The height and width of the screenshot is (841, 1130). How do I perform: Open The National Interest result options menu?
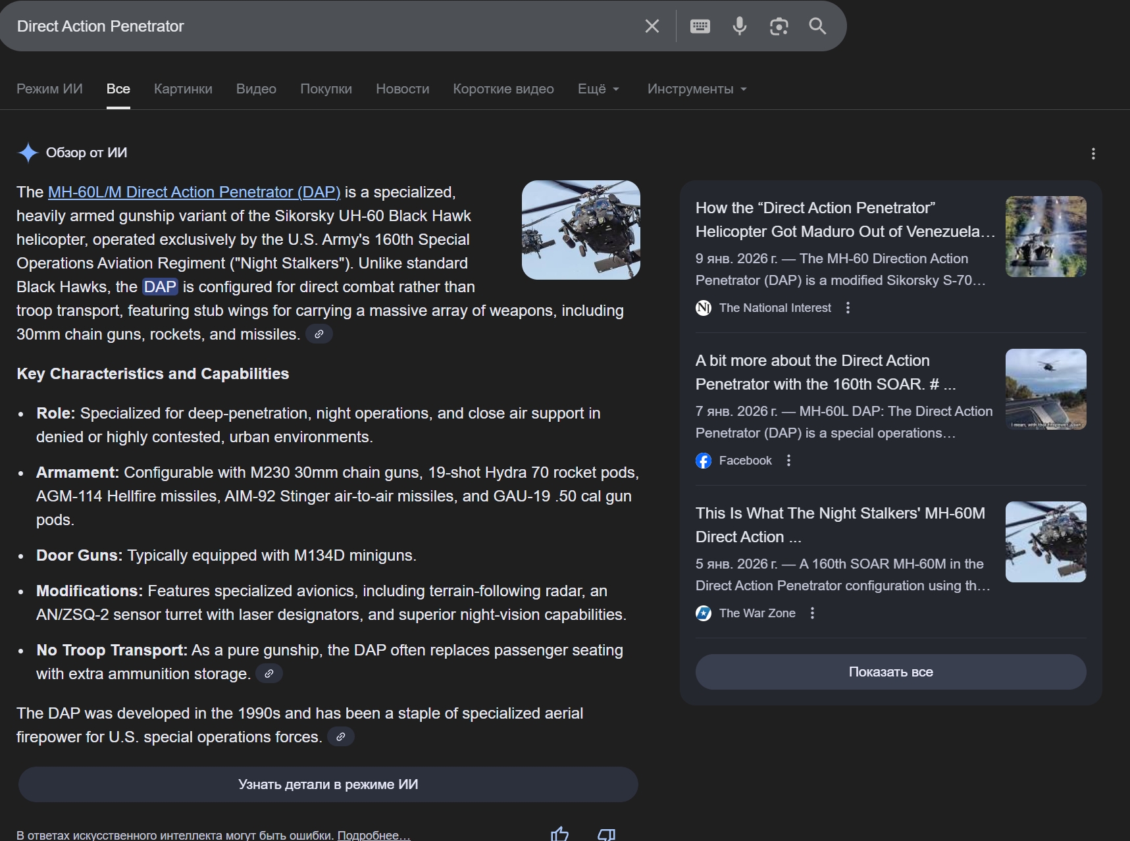848,308
